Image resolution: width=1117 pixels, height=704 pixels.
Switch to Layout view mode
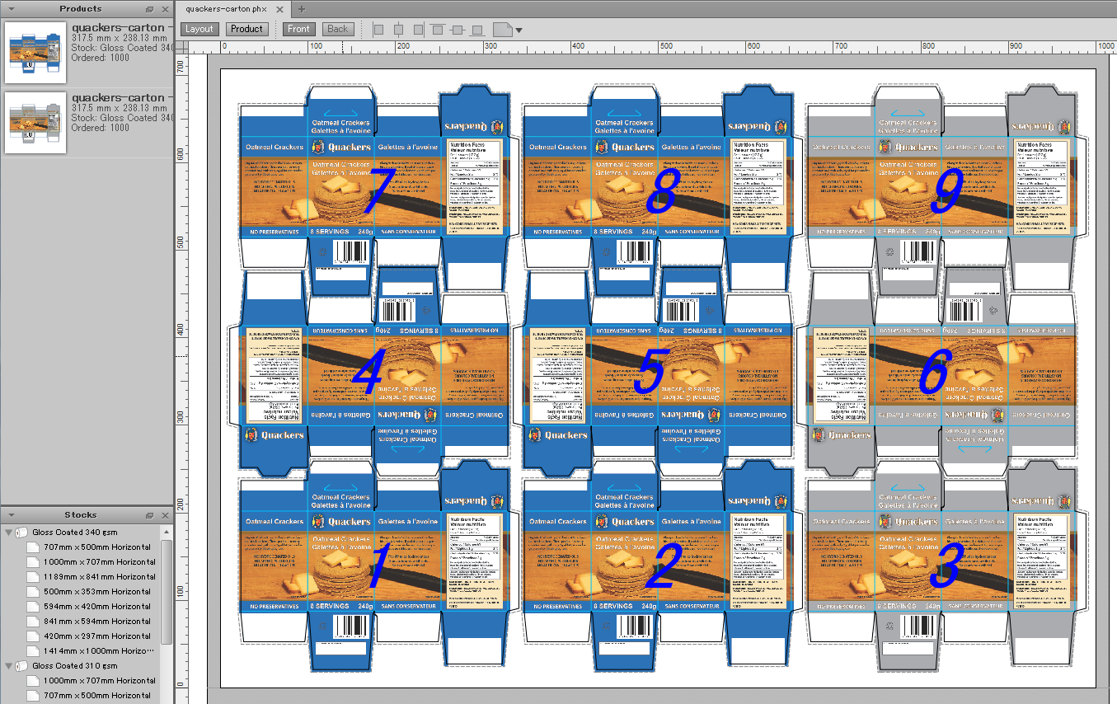199,29
